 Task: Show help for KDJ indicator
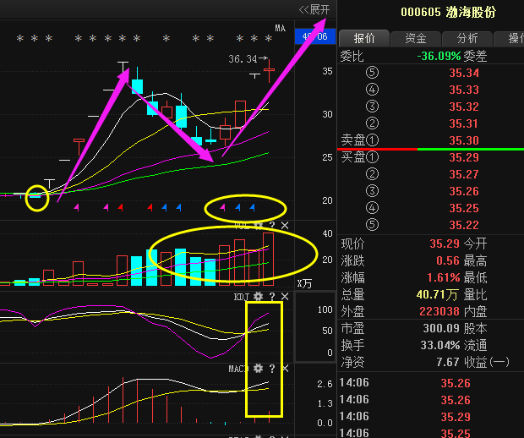[272, 297]
